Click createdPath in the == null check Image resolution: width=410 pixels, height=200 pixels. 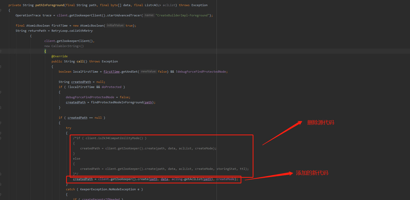pos(77,118)
